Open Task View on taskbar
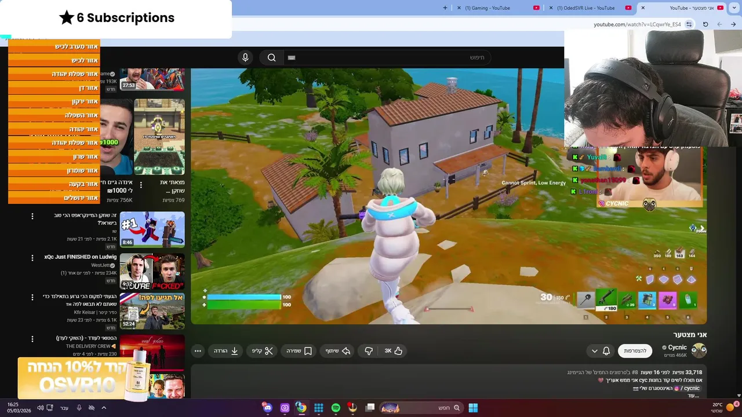 click(370, 408)
